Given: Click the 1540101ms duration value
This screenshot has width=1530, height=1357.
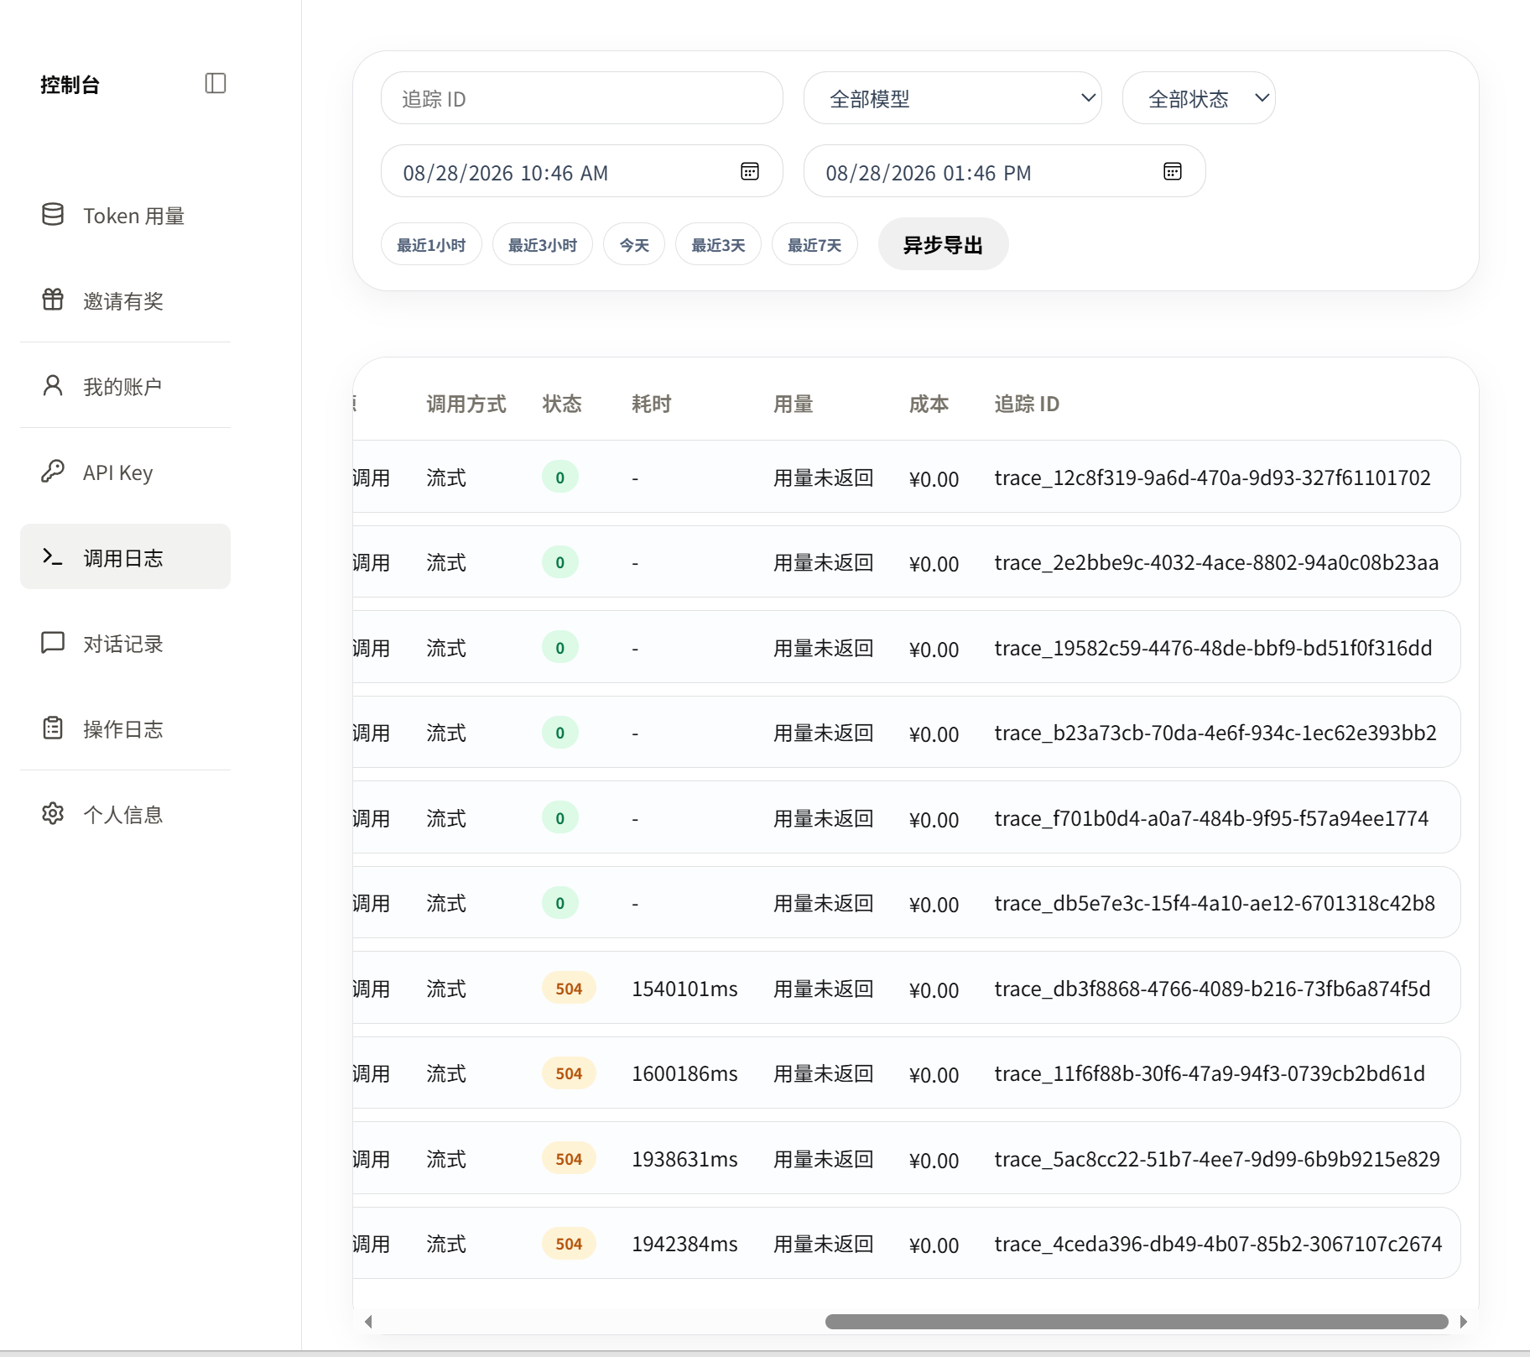Looking at the screenshot, I should point(684,989).
